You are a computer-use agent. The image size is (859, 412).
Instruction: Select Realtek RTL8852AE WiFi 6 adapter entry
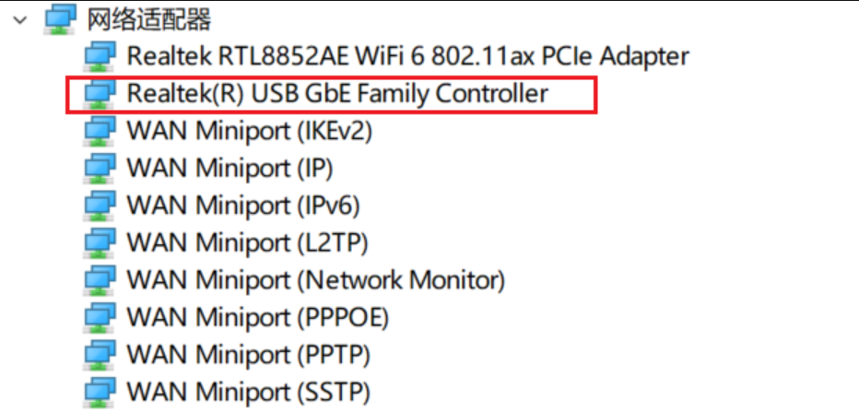point(407,56)
